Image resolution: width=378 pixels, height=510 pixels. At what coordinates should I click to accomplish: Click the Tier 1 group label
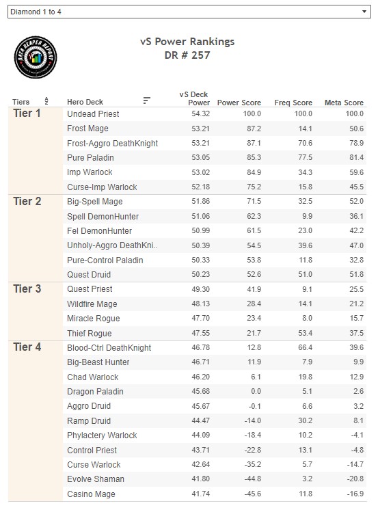tap(27, 113)
